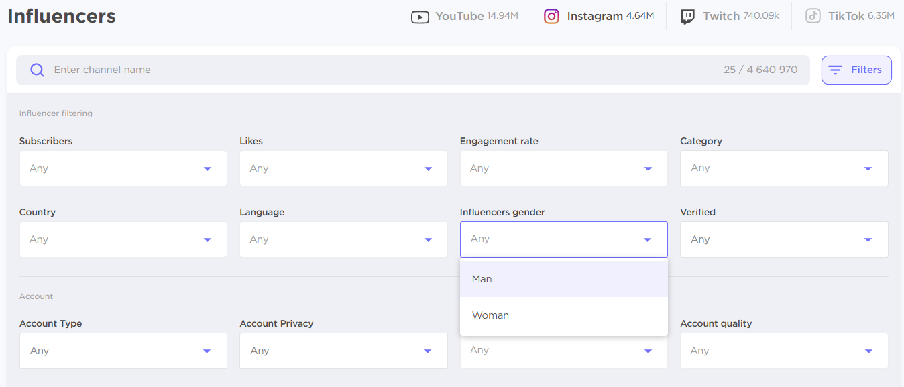Image resolution: width=904 pixels, height=387 pixels.
Task: Click the Instagram logo icon
Action: coord(551,16)
